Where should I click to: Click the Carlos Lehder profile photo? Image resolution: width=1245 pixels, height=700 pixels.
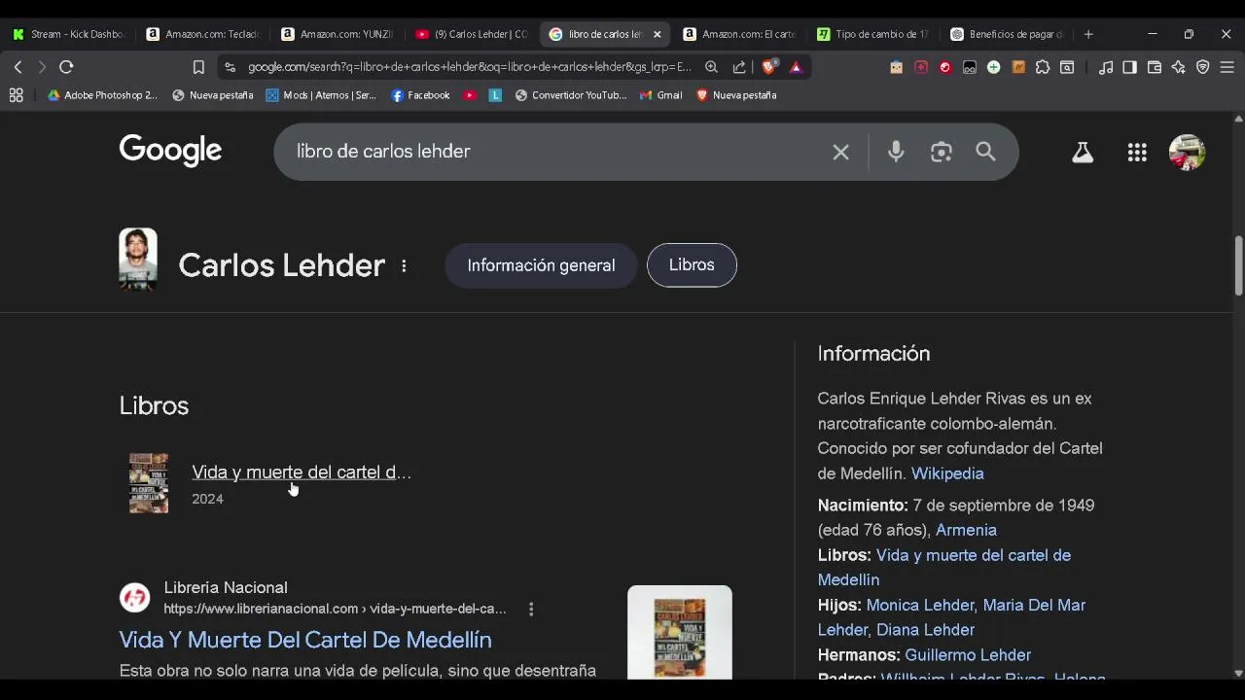138,260
